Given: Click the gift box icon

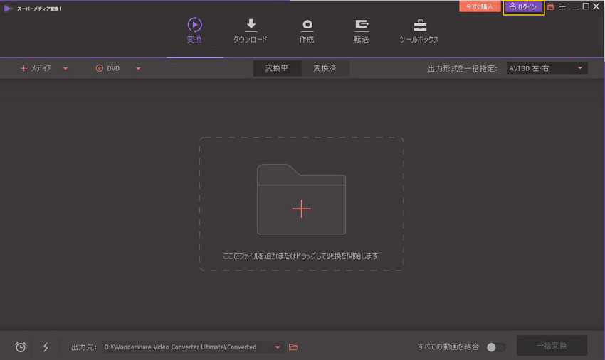Looking at the screenshot, I should (x=551, y=6).
